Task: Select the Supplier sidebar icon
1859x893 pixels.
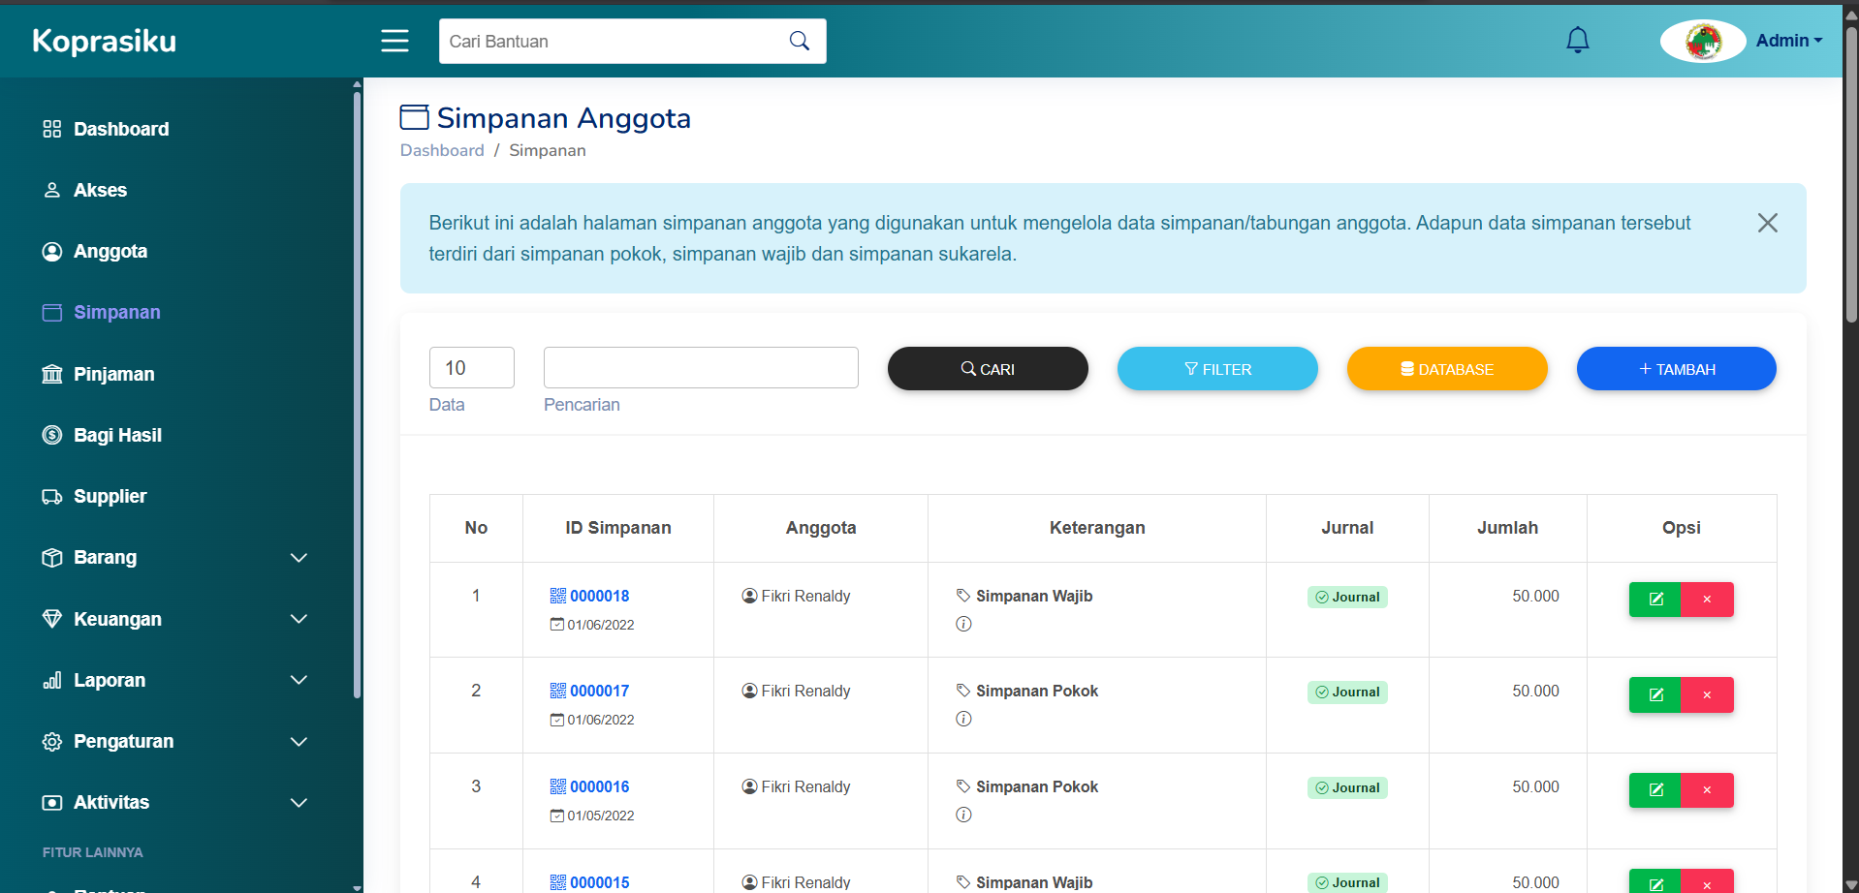Action: (x=51, y=496)
